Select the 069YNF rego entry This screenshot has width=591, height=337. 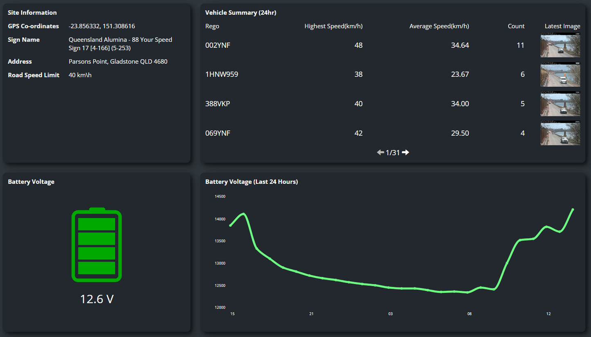(x=218, y=134)
